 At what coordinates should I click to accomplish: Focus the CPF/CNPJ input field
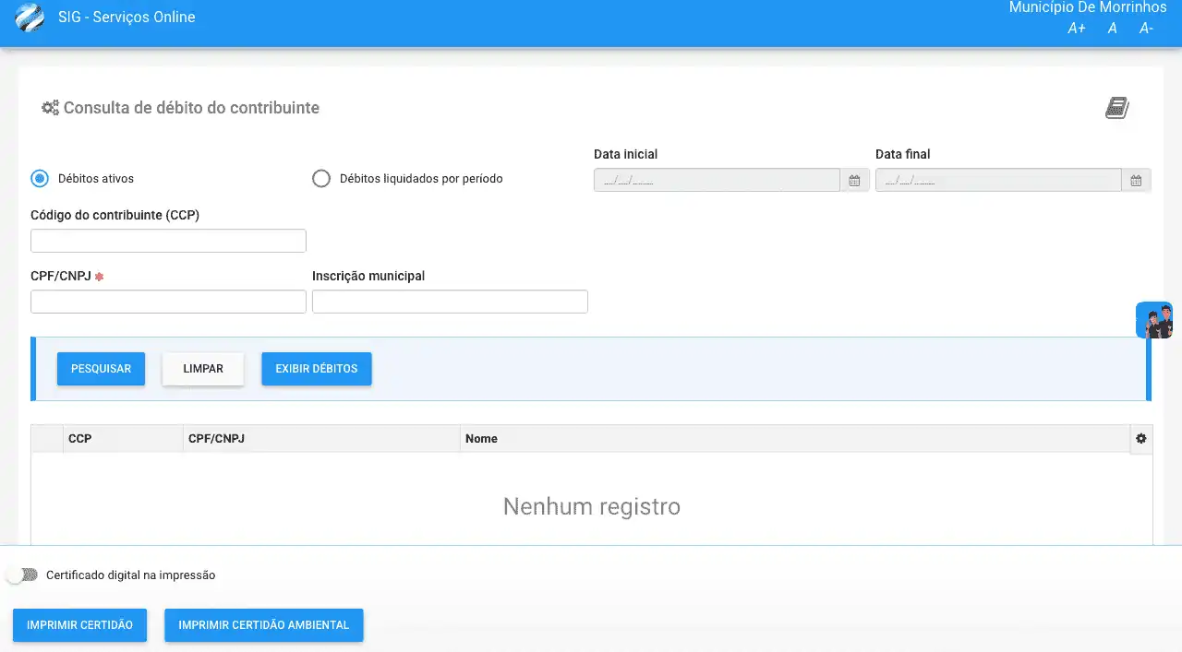coord(168,302)
